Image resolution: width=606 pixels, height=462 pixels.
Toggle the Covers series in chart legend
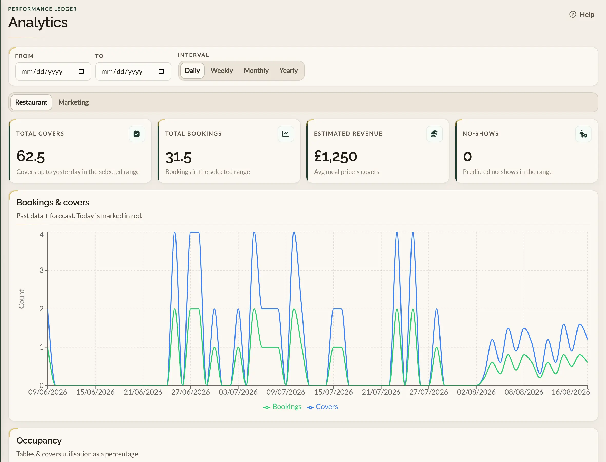(322, 407)
